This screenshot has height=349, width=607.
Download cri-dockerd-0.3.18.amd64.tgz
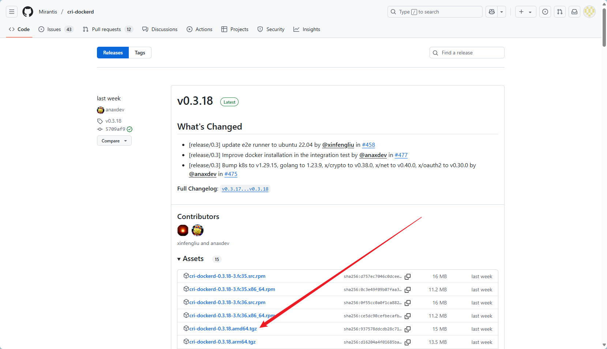223,329
